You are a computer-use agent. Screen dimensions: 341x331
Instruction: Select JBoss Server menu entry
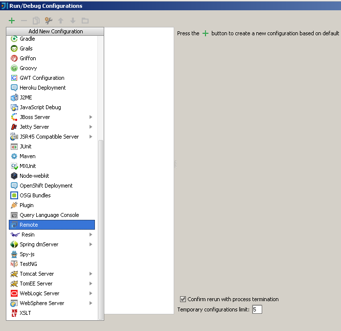coord(52,117)
